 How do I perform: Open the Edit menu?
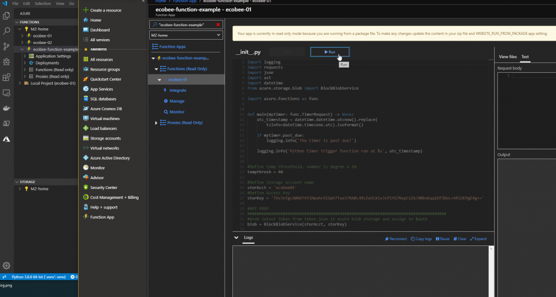[x=27, y=4]
